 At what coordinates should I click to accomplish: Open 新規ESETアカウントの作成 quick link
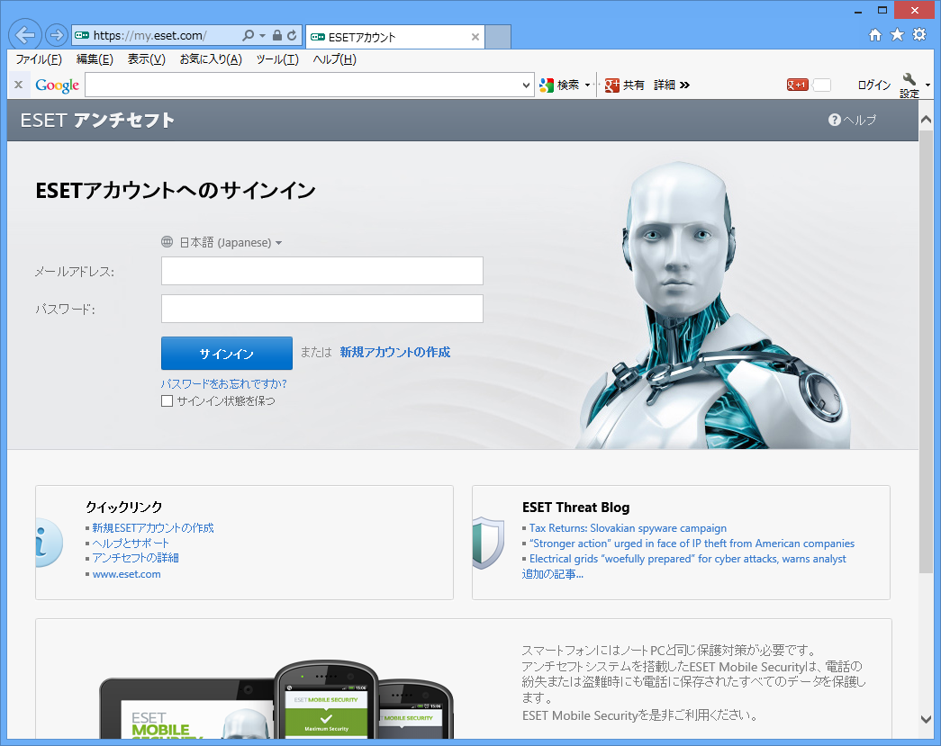[x=153, y=527]
